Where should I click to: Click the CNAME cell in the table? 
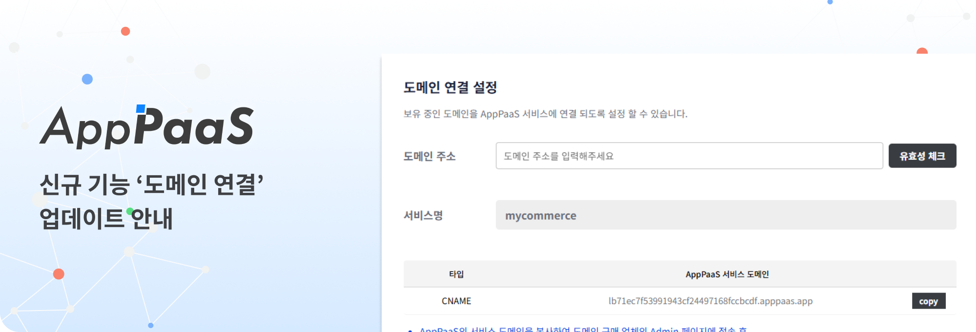(x=456, y=301)
